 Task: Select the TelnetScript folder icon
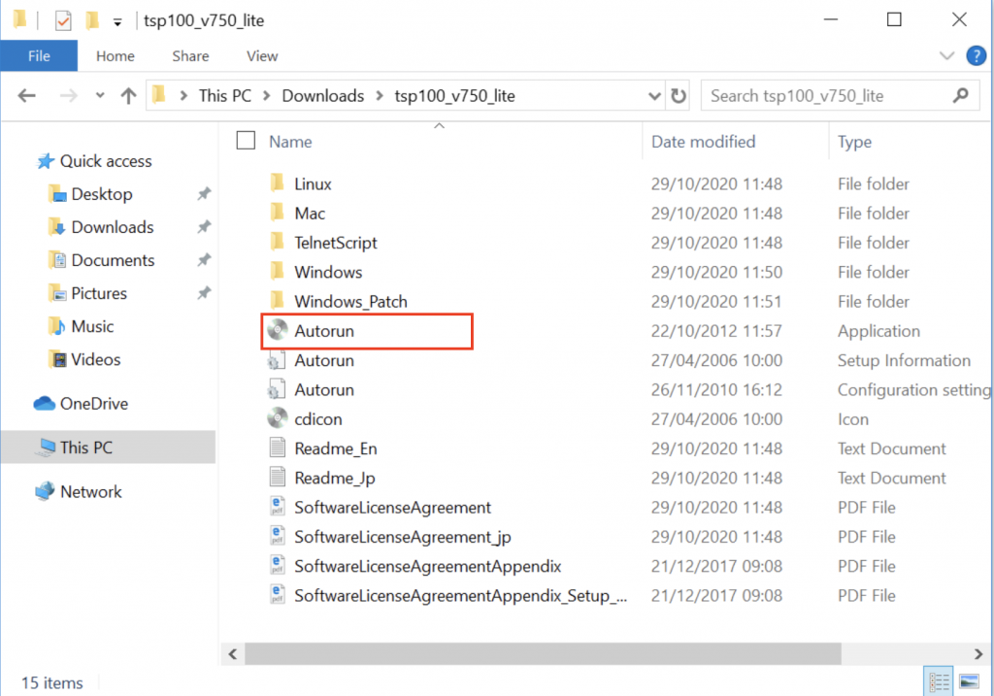(x=277, y=242)
